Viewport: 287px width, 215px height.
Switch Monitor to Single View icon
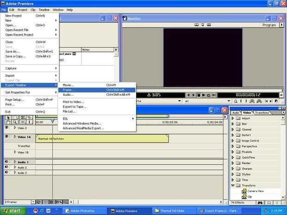click(x=203, y=25)
